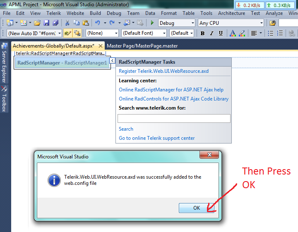Click the upload speed indicator 0.3 KB/s
Screen dimensions: 298x232
point(280,5)
